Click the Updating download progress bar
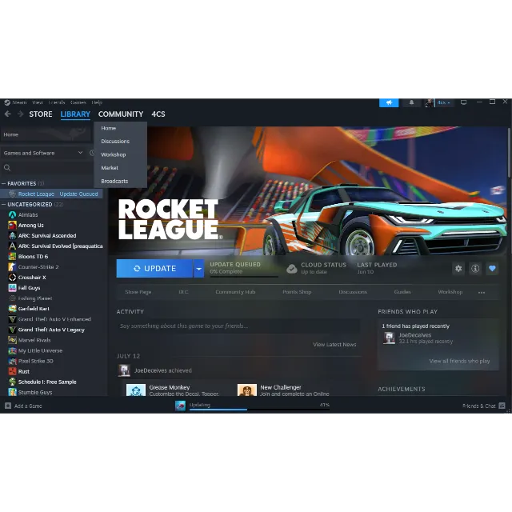The image size is (512, 512). (259, 409)
